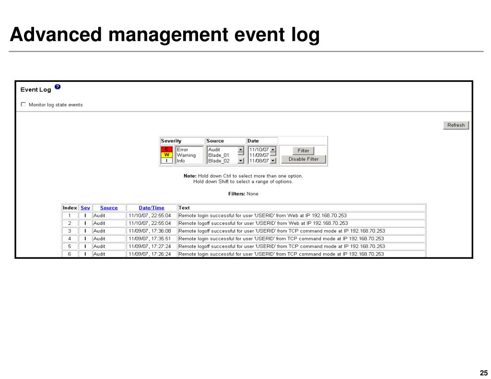The image size is (491, 379).
Task: Apply the Filter button
Action: [x=303, y=151]
